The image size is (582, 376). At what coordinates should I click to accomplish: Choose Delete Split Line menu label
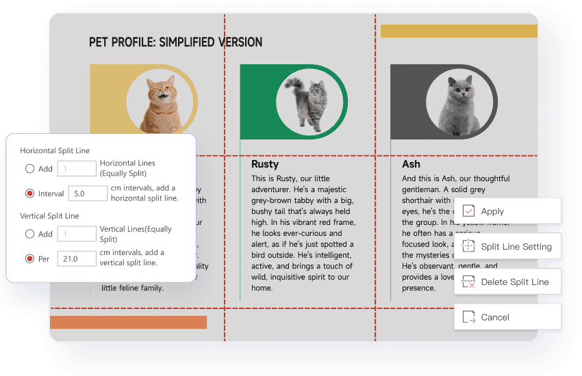(515, 282)
